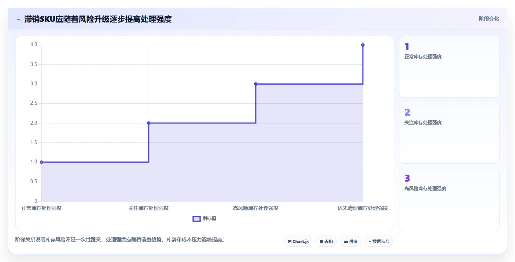
Task: Click the 指标值 legend text
Action: click(x=209, y=219)
